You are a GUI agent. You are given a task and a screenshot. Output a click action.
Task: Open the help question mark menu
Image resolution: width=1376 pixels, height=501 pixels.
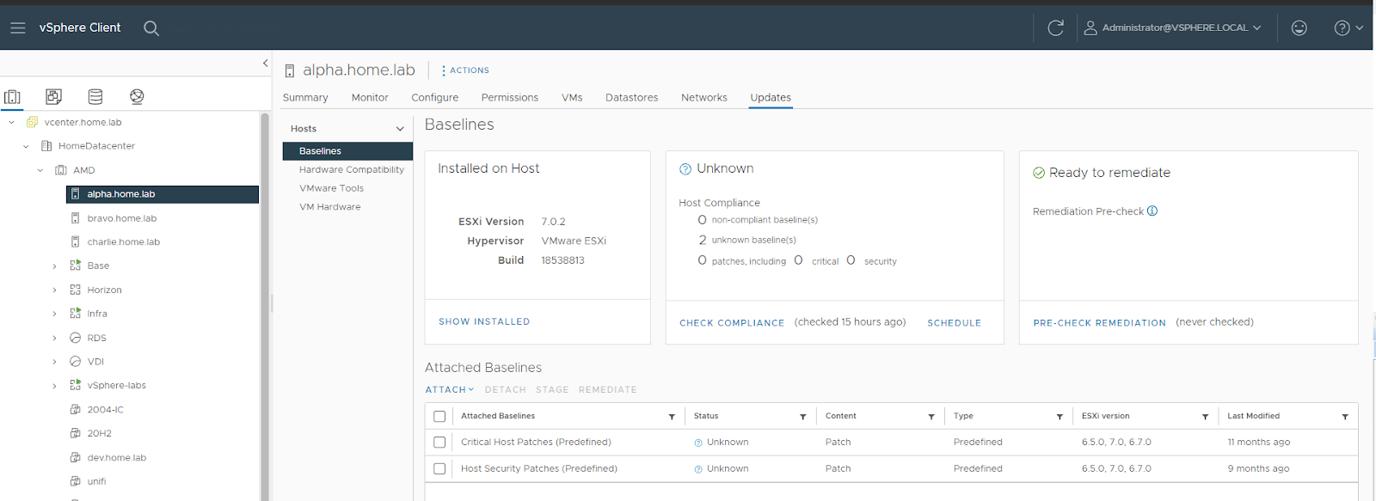[1348, 27]
